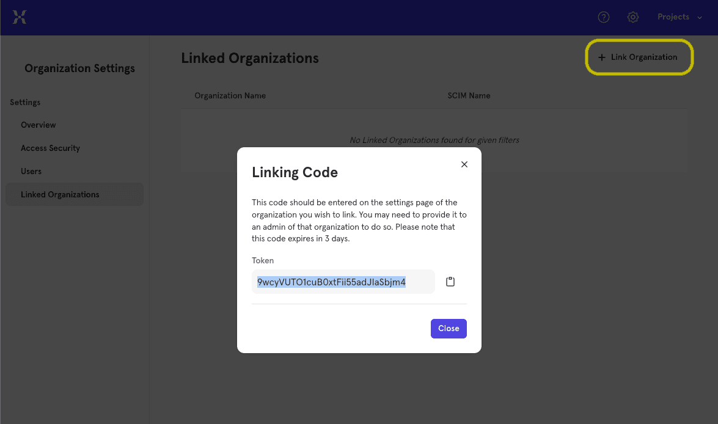Click the app logo in top bar

[20, 16]
